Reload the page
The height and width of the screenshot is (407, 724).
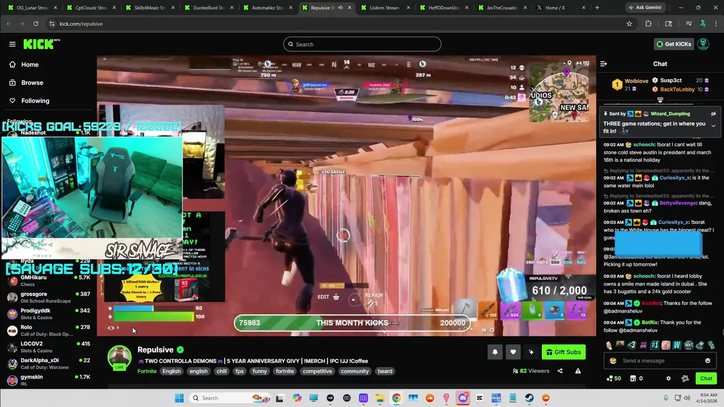point(36,24)
